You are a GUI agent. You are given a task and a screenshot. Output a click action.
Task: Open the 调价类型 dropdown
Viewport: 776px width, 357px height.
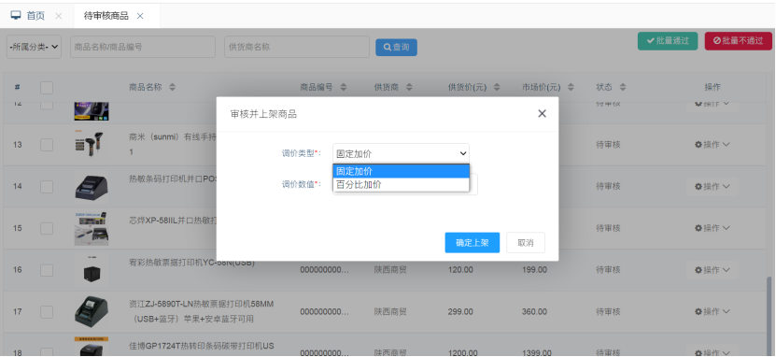tap(401, 153)
